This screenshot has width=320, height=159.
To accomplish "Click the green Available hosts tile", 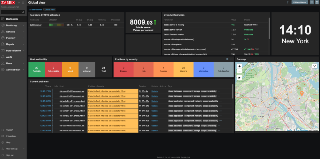I will 37,69.
